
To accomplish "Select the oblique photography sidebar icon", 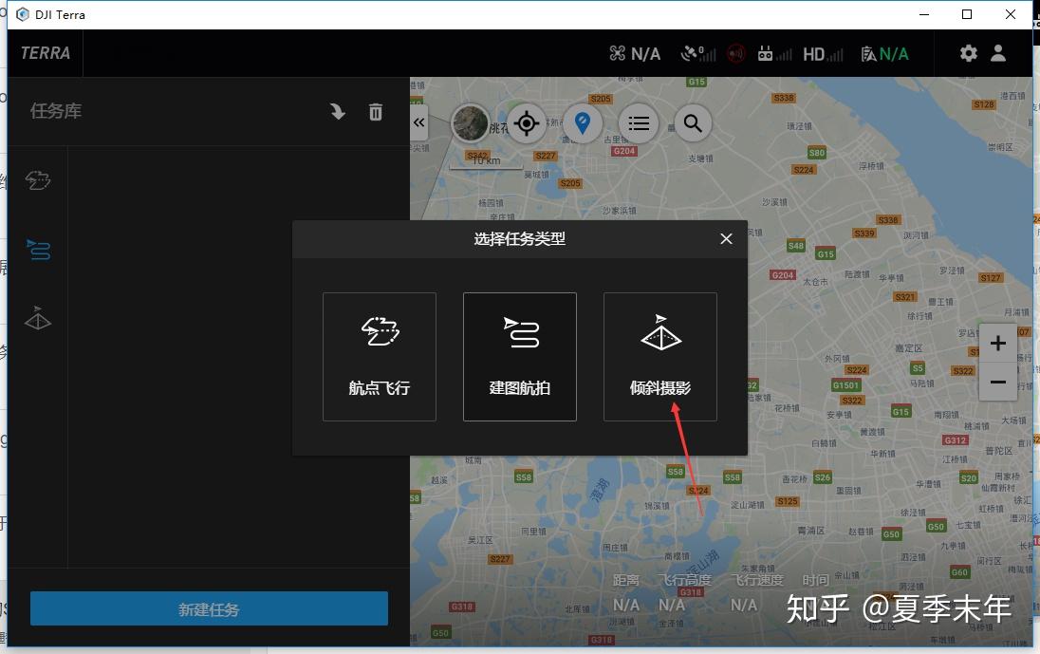I will coord(38,319).
